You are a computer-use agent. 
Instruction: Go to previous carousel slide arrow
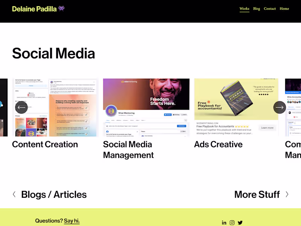click(21, 107)
